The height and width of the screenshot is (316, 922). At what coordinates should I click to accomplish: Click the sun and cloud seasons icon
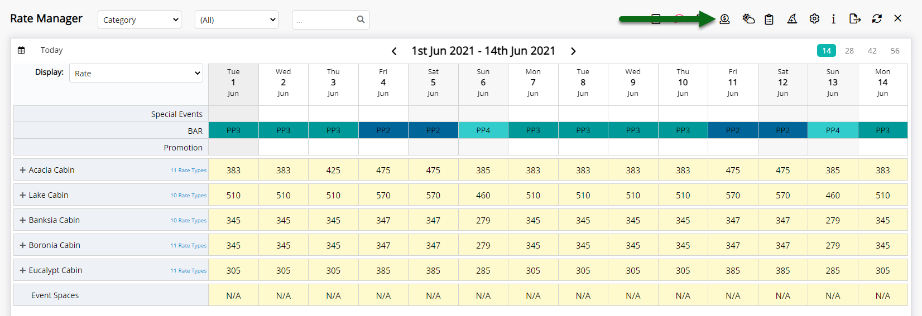coord(748,19)
